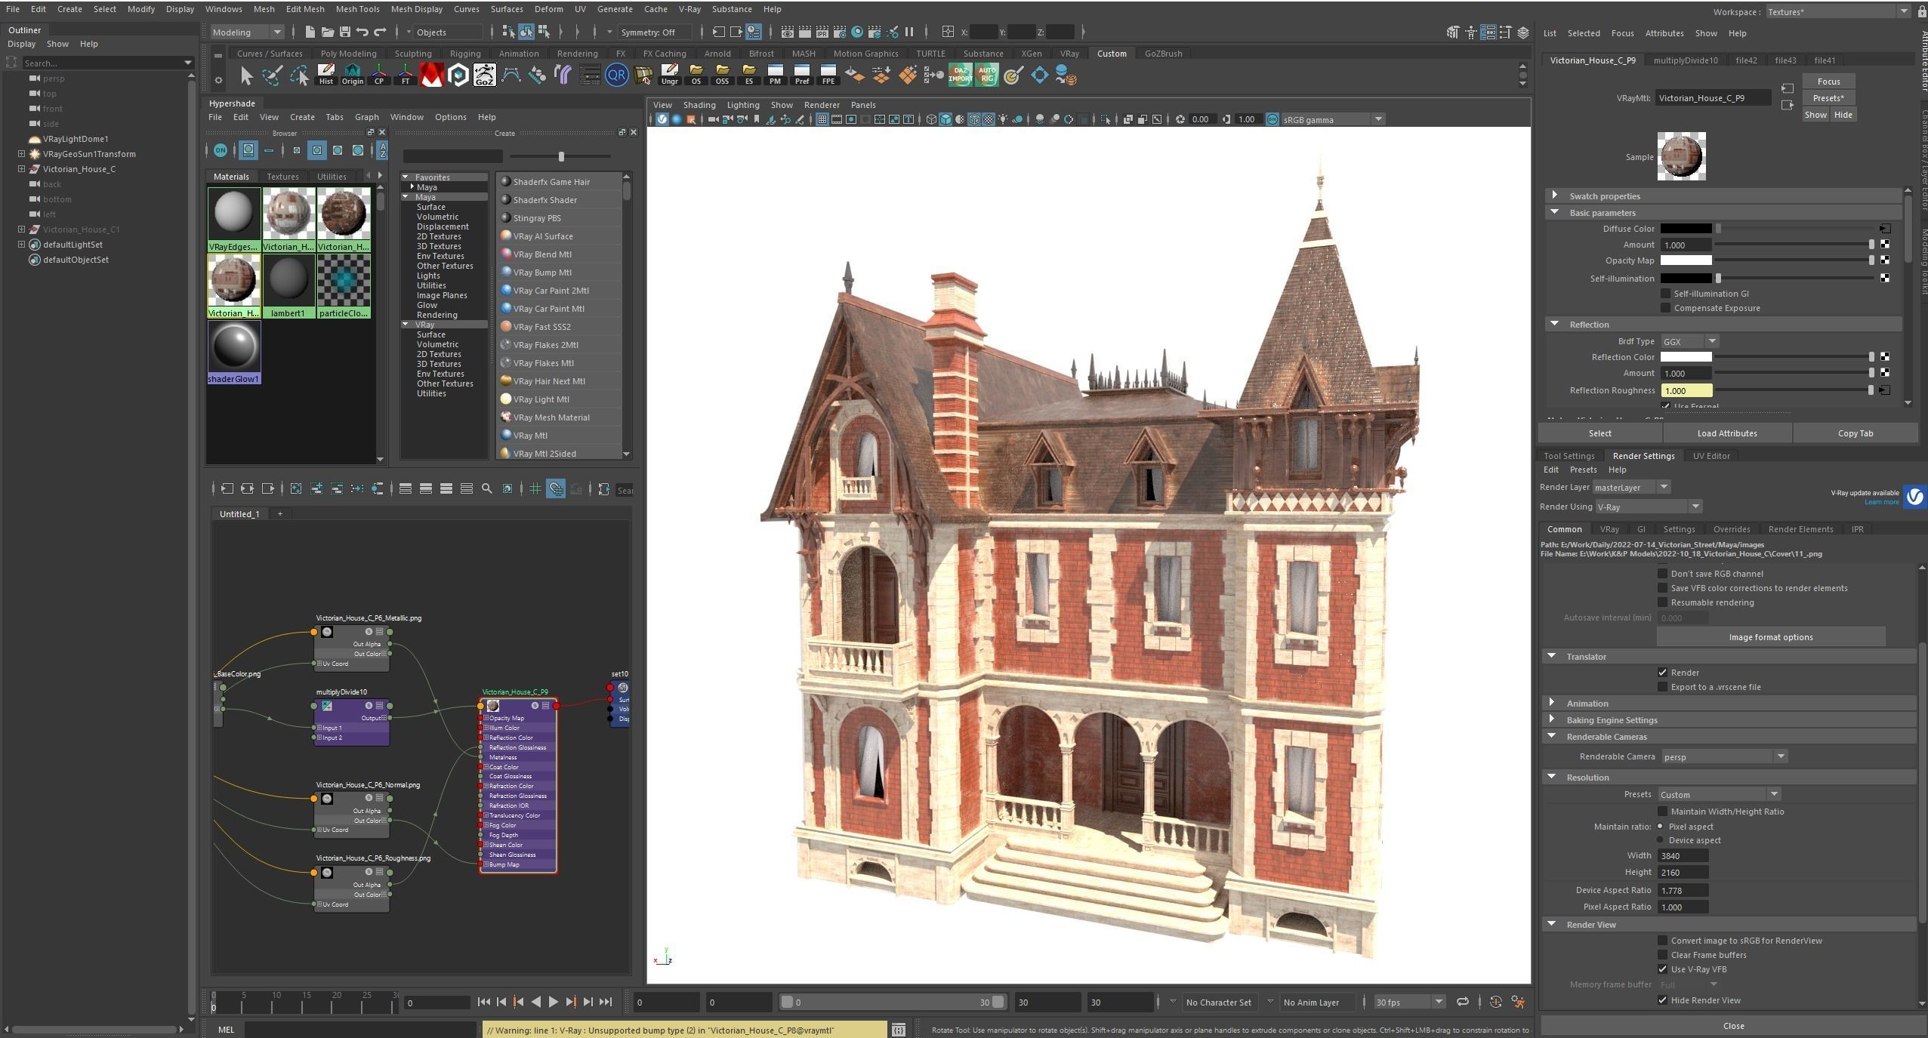Switch to the UV Editor tab
Viewport: 1928px width, 1038px height.
pos(1711,456)
